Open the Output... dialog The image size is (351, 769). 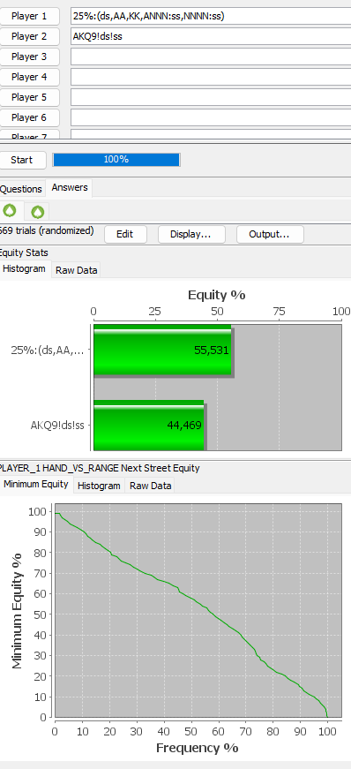point(270,235)
